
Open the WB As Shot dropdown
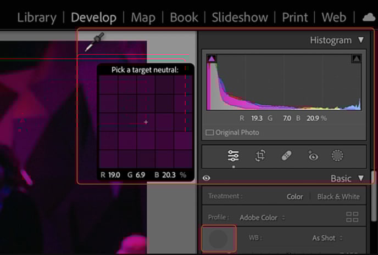pos(327,238)
